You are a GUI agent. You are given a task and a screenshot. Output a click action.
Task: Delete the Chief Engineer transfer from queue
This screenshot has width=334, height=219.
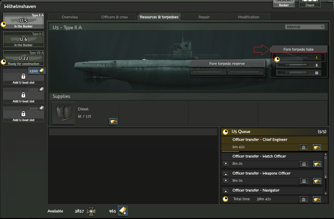(304, 148)
